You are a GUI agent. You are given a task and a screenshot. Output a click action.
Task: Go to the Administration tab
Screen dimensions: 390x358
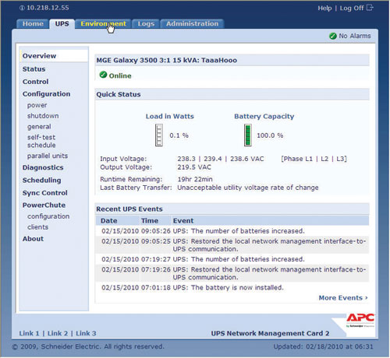192,24
